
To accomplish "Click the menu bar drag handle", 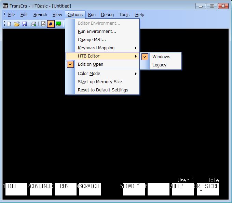I will tap(4, 14).
